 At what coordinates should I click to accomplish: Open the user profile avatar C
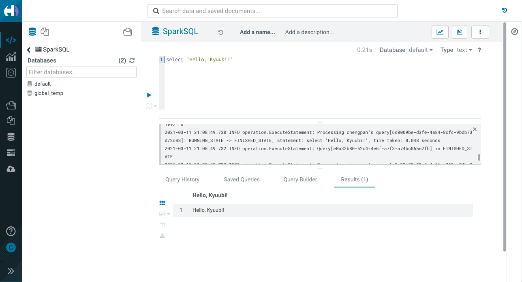[x=11, y=248]
